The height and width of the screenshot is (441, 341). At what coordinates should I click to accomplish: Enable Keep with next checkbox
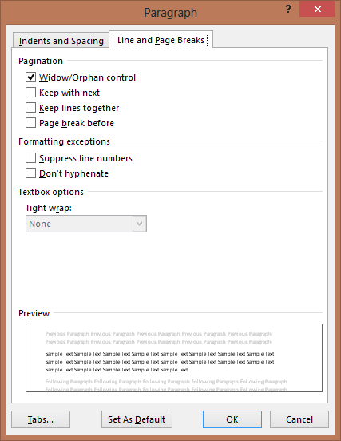[x=30, y=92]
